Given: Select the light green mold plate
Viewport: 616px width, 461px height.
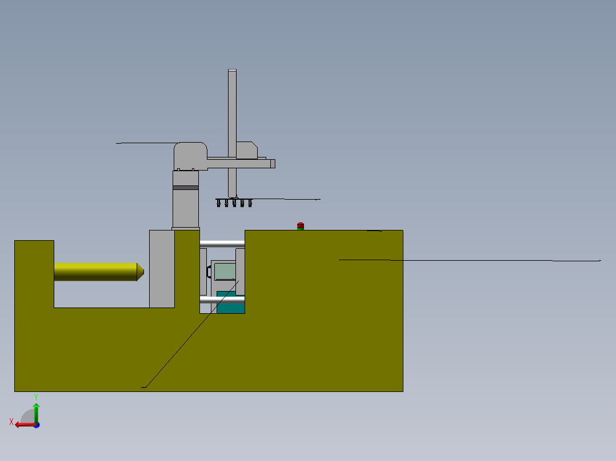Looking at the screenshot, I should [225, 271].
